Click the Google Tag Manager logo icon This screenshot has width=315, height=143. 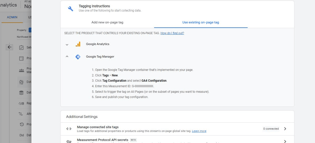pyautogui.click(x=78, y=57)
